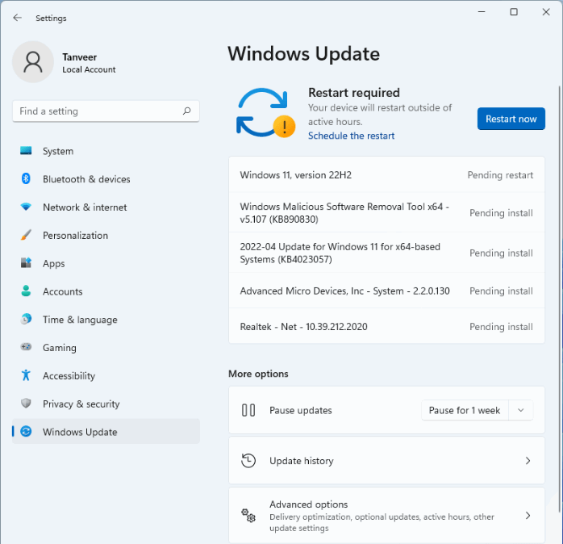Click the Network wifi icon
The height and width of the screenshot is (544, 563).
(x=26, y=207)
